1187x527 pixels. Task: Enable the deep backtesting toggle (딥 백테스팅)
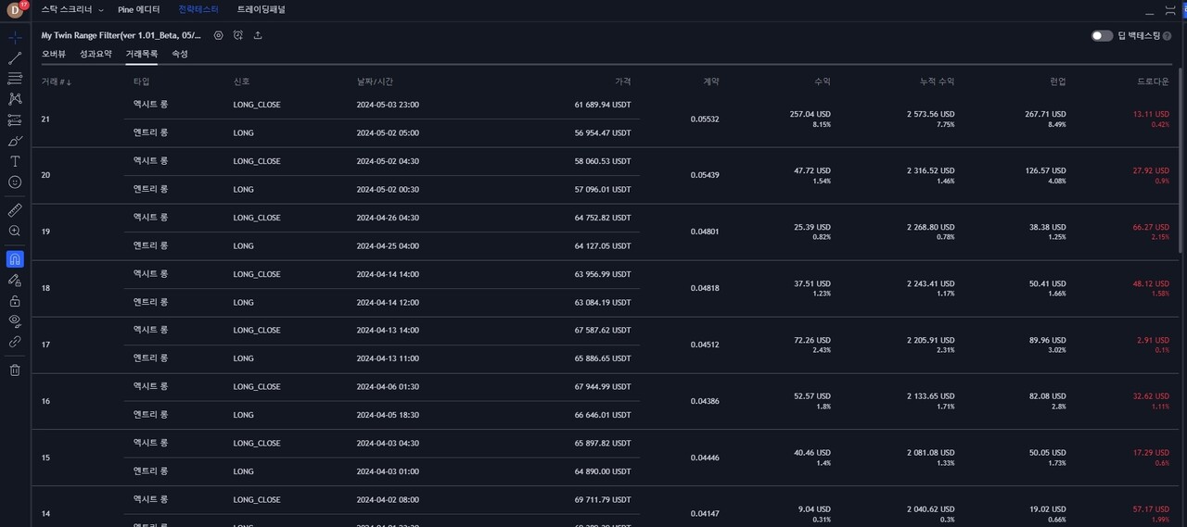coord(1102,35)
